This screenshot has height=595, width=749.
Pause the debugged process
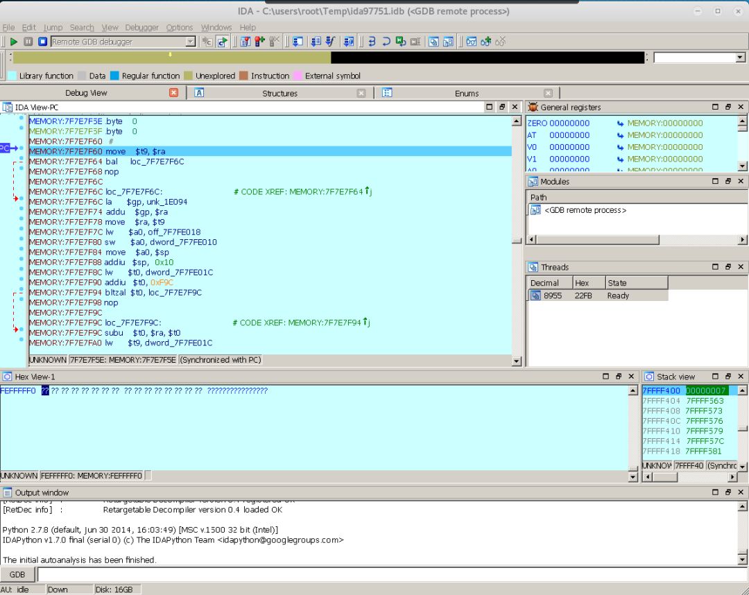point(28,42)
